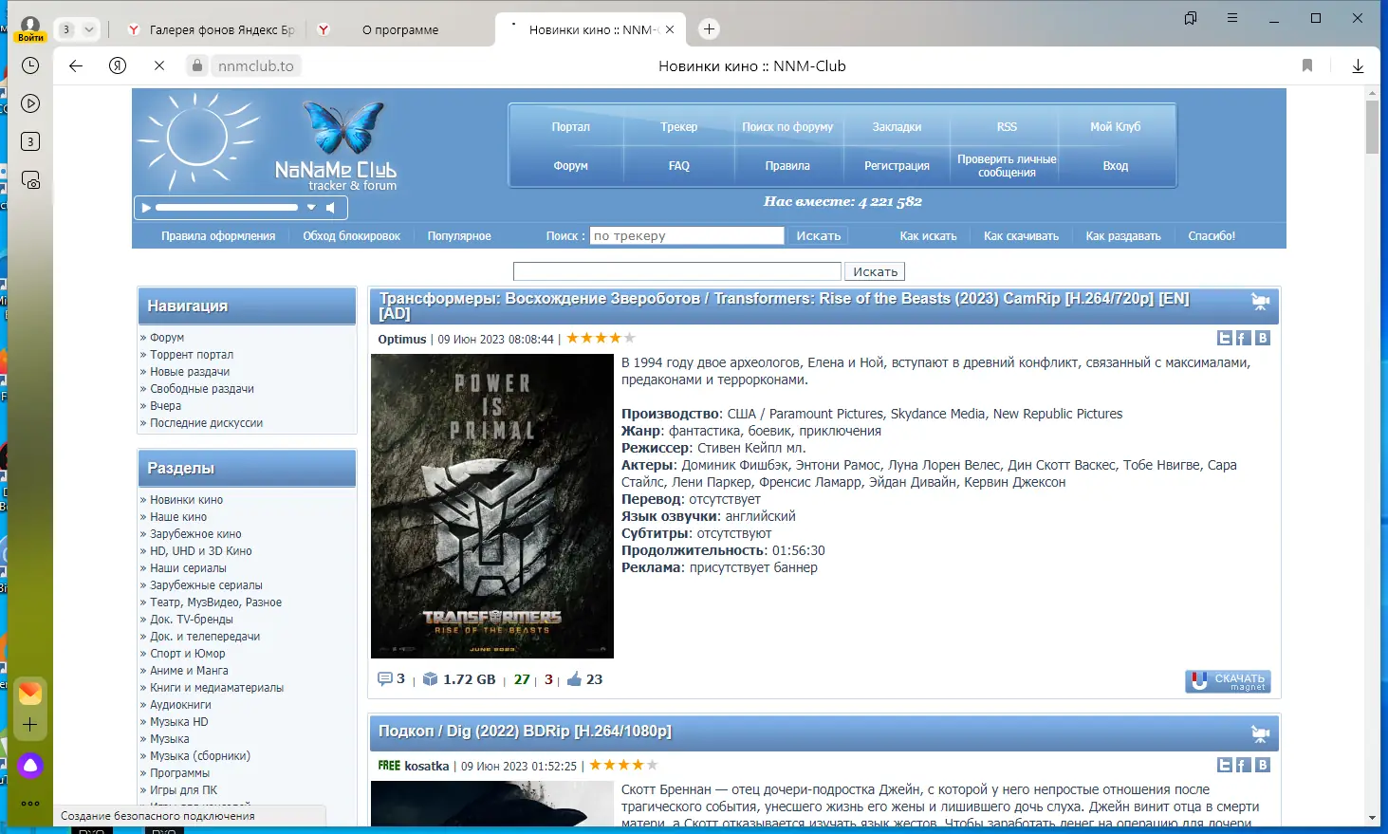
Task: Open Проверить личные сообщения
Action: tap(1007, 166)
